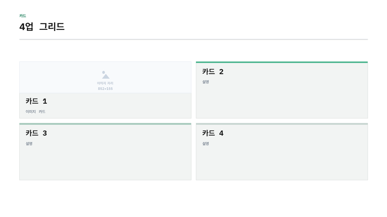Viewport: 387px width, 217px height.
Task: Click the 설명 text under 카드 2
Action: [x=206, y=82]
